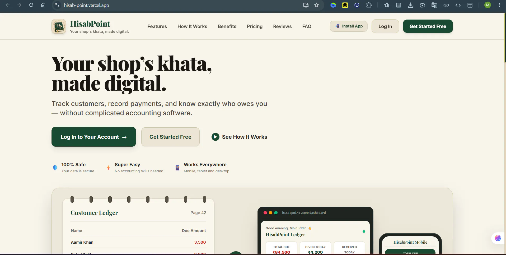
Task: Click the Install App button
Action: tap(349, 26)
